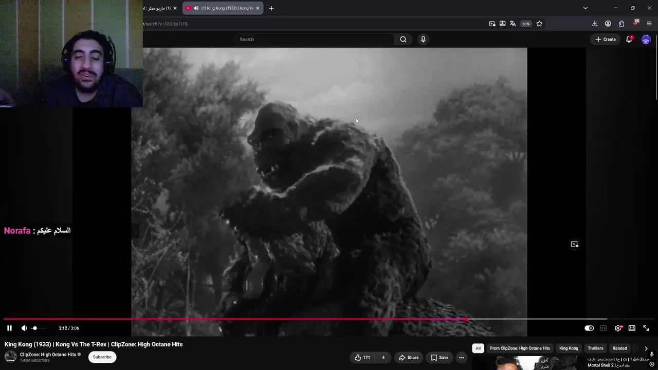658x370 pixels.
Task: Click the miniplayer icon beside the video
Action: pos(575,244)
